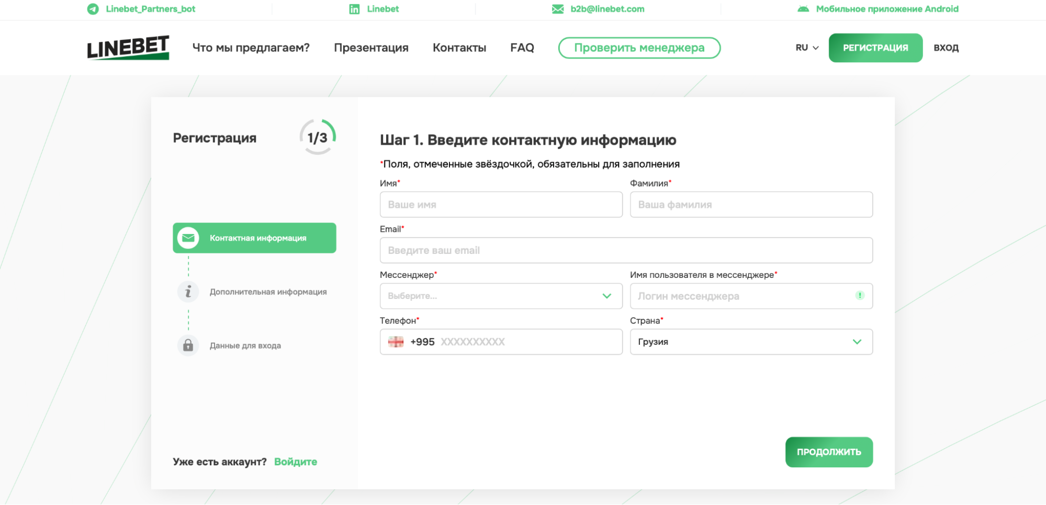Focus the Фамилия input field
The image size is (1046, 505).
(x=751, y=205)
